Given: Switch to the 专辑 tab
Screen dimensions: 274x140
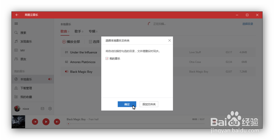Looking at the screenshot, I should [93, 31].
